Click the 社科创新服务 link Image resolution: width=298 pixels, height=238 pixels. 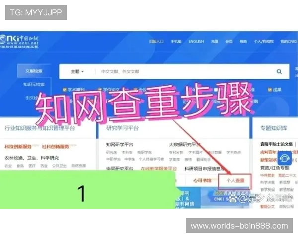click(55, 147)
